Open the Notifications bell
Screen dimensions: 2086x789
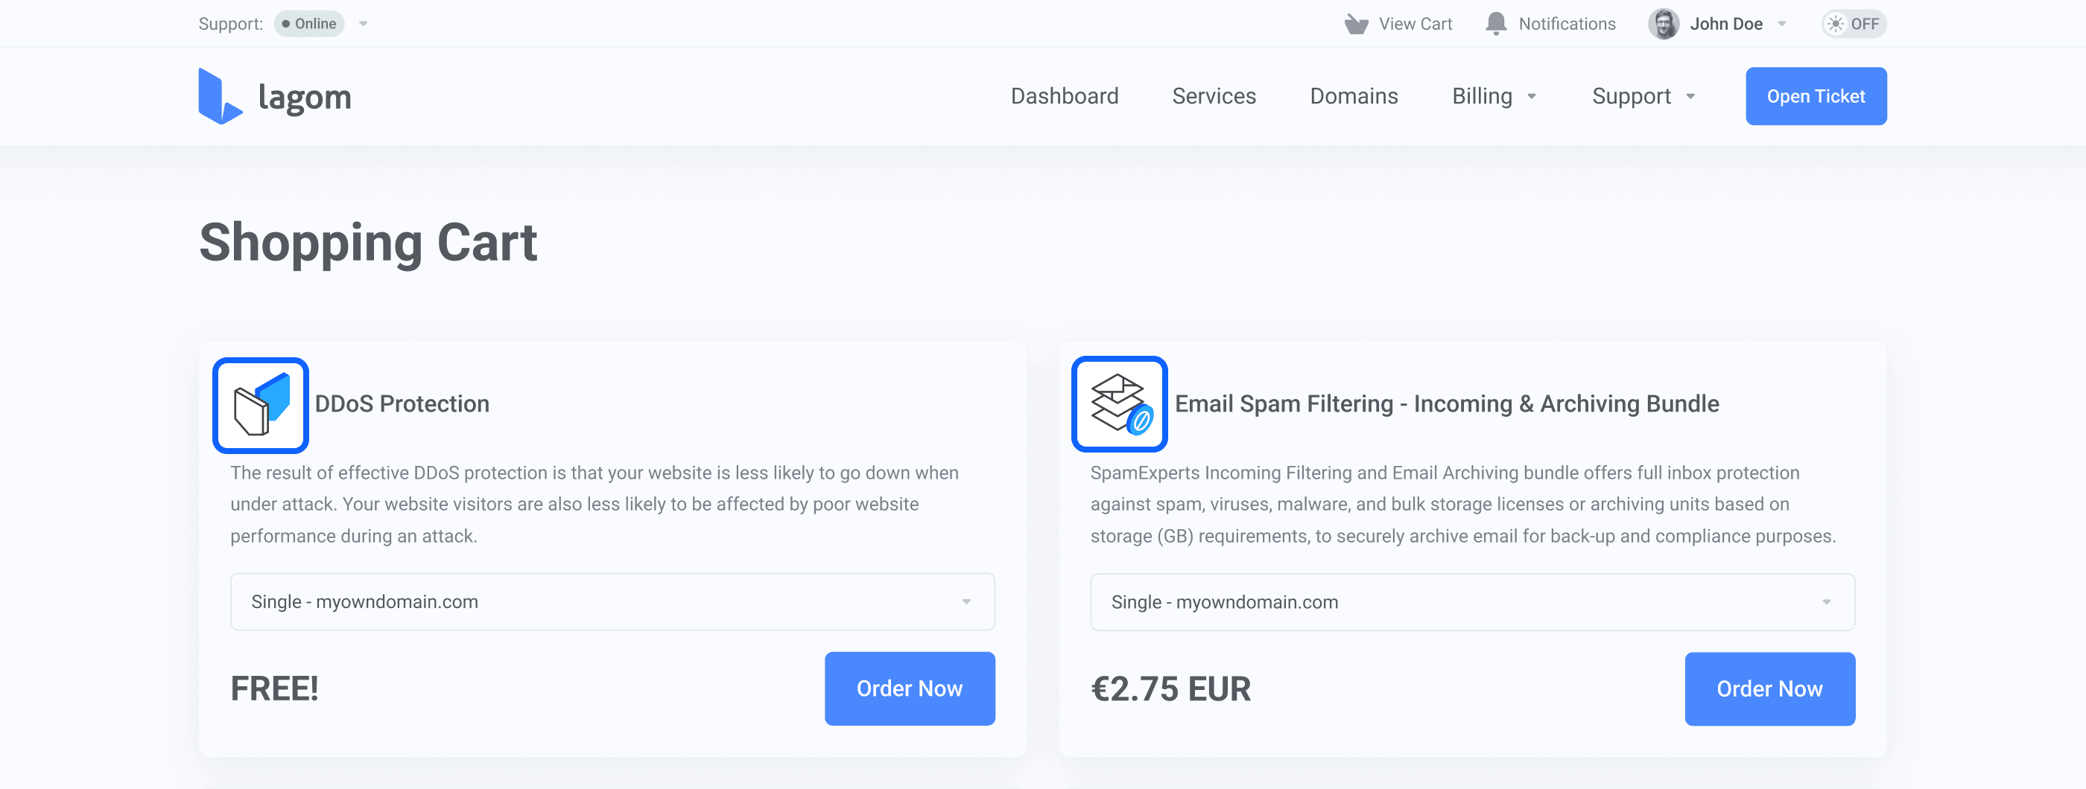pos(1496,24)
